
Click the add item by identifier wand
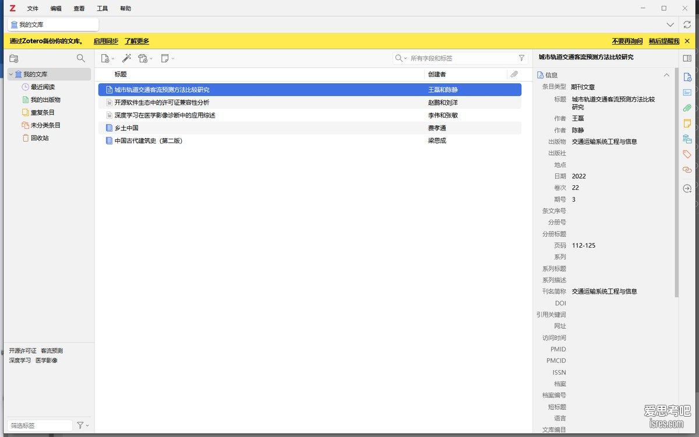[126, 58]
